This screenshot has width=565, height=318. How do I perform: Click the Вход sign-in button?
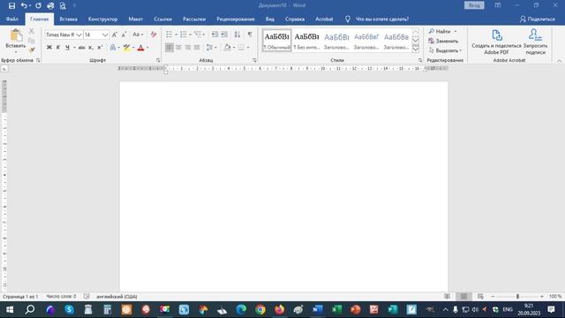tap(474, 5)
